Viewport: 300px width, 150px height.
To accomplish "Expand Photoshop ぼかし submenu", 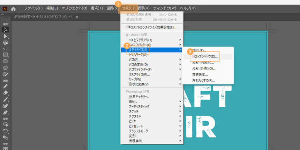I will (152, 102).
